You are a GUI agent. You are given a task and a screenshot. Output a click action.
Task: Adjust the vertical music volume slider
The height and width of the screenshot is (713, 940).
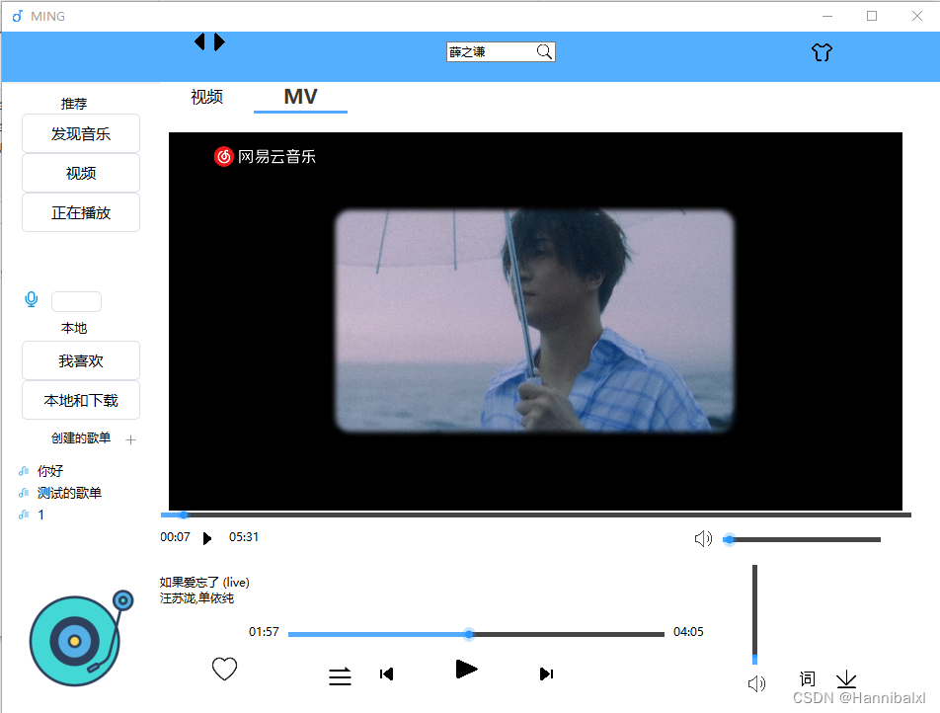(754, 614)
